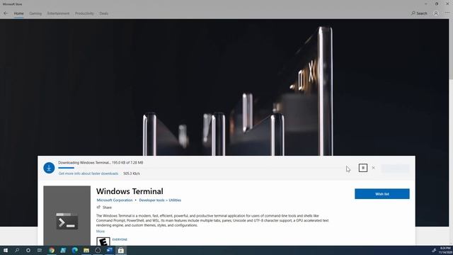453x255 pixels.
Task: Launch Google Chrome from the taskbar
Action: coord(52,250)
